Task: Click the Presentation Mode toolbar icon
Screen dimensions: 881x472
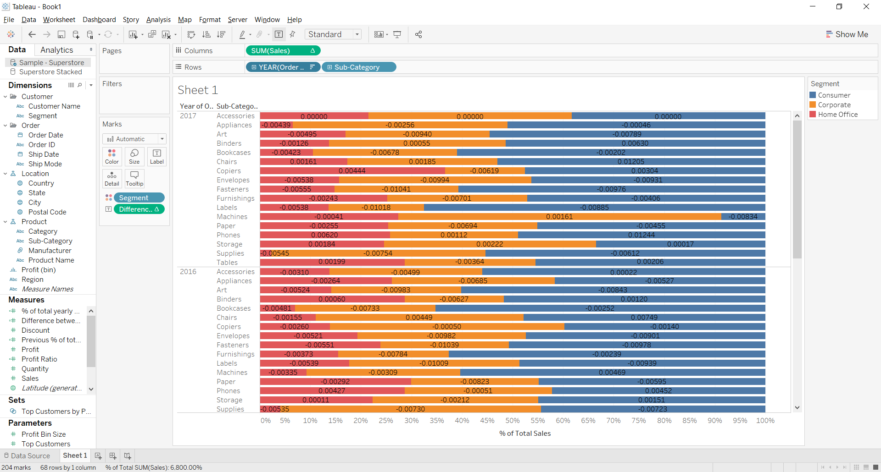Action: click(397, 34)
